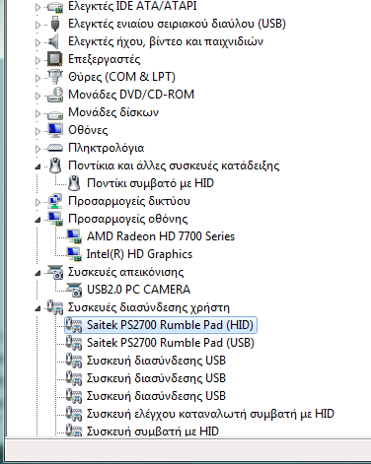The height and width of the screenshot is (464, 371).
Task: Click the speaker icon for sound controllers
Action: pyautogui.click(x=53, y=41)
